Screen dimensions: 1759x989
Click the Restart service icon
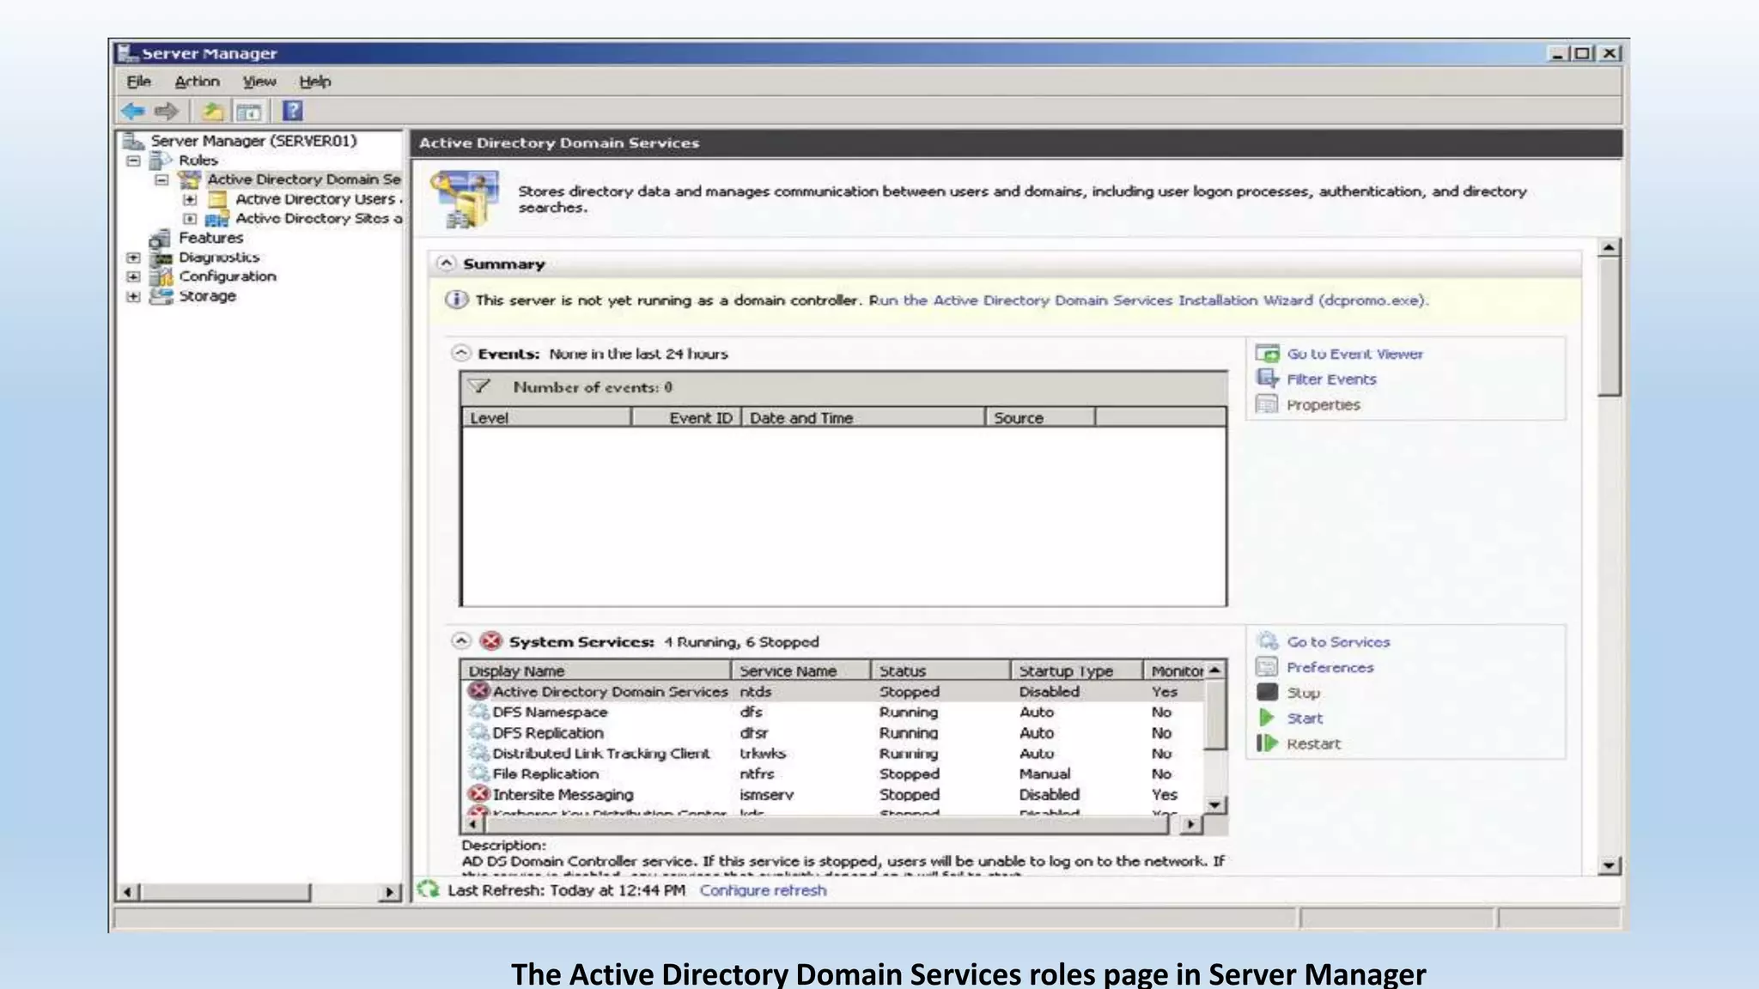coord(1267,743)
